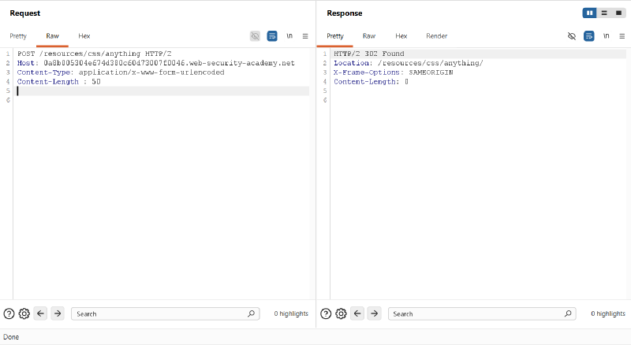This screenshot has height=345, width=631.
Task: Click the response Content-Length: 0 line
Action: (371, 82)
